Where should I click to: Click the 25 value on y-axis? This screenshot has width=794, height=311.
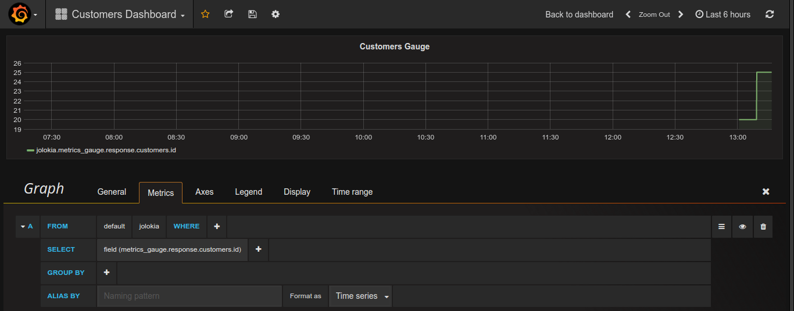[17, 73]
